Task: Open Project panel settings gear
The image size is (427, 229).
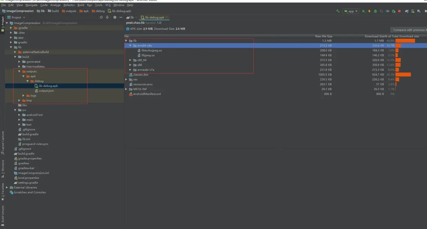Action: pyautogui.click(x=115, y=17)
